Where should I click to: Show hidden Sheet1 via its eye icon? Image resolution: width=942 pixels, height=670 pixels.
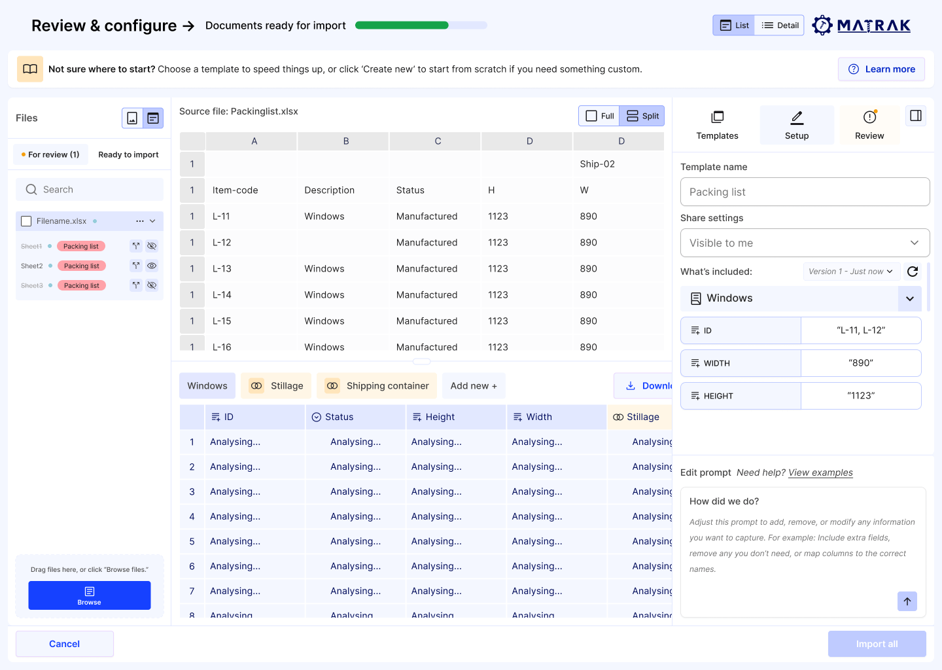pos(152,246)
